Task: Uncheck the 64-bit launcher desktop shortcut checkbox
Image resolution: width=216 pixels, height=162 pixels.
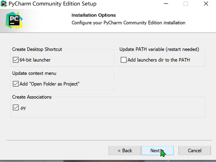Action: [x=16, y=60]
